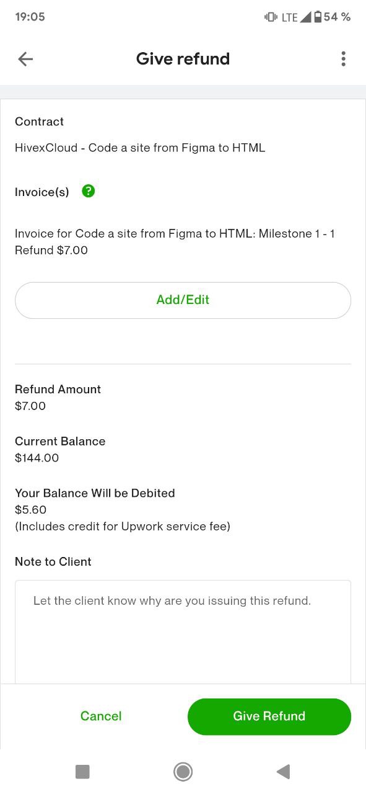This screenshot has height=794, width=366.
Task: Tap the Android back triangle button
Action: click(283, 772)
